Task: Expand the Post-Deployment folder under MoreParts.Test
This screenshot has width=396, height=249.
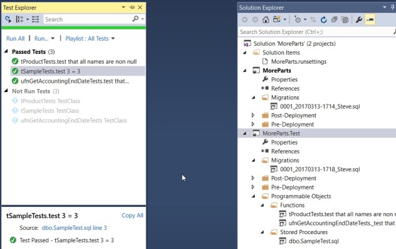Action: pyautogui.click(x=253, y=178)
